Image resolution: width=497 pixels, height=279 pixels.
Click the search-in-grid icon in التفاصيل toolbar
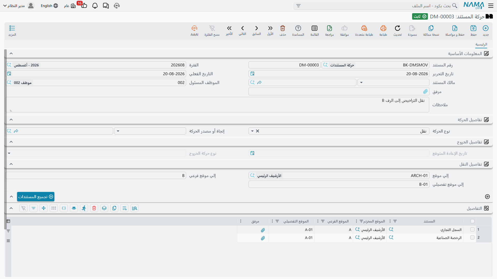coord(135,208)
